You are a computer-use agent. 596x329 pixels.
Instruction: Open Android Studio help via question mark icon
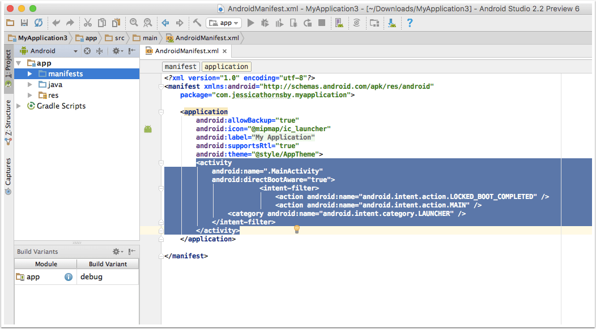(410, 23)
